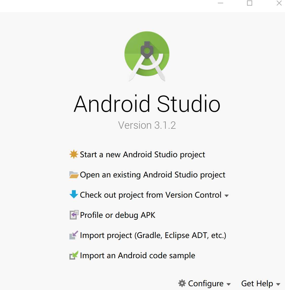Open an existing Android Studio project
Image resolution: width=285 pixels, height=290 pixels.
coord(152,175)
